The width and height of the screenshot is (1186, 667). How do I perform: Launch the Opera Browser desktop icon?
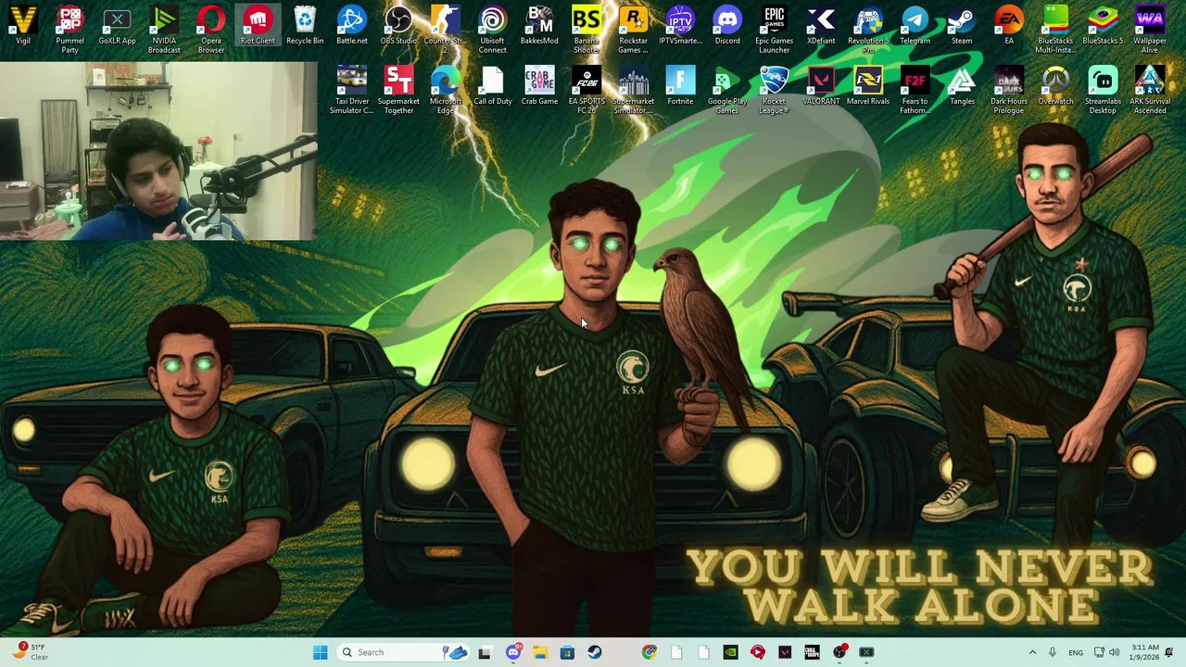coord(211,31)
